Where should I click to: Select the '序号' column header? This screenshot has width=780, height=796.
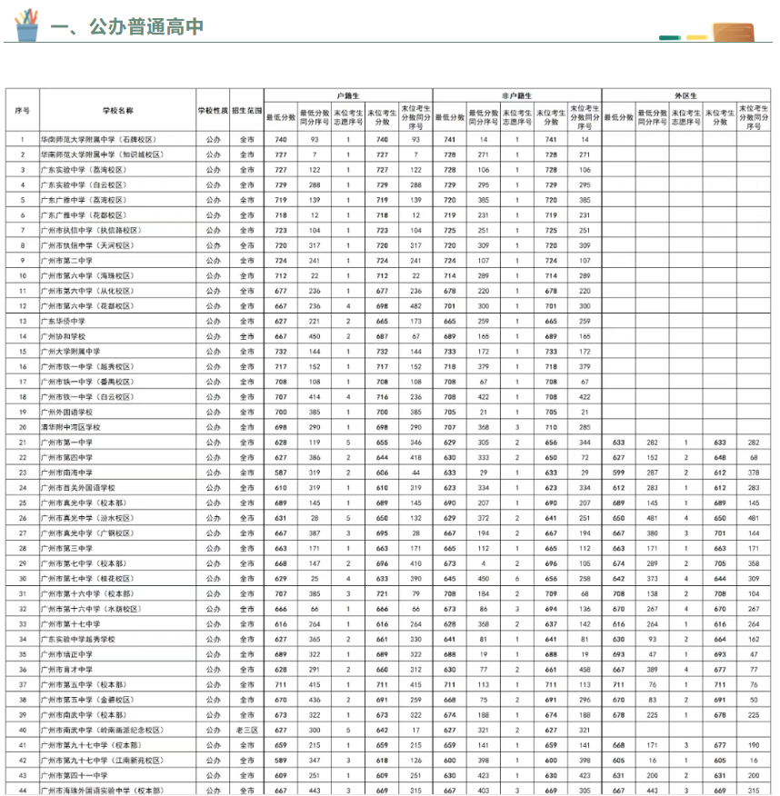[23, 110]
